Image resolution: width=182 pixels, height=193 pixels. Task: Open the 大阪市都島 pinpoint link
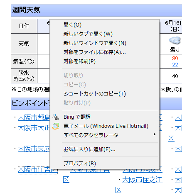(x=34, y=117)
